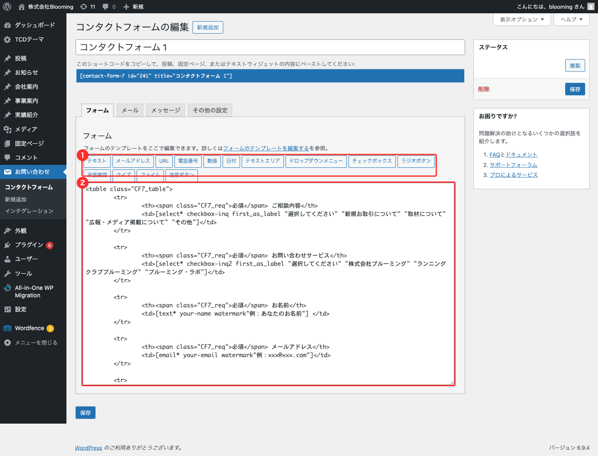Image resolution: width=598 pixels, height=456 pixels.
Task: Insert a URL tag
Action: click(x=164, y=161)
